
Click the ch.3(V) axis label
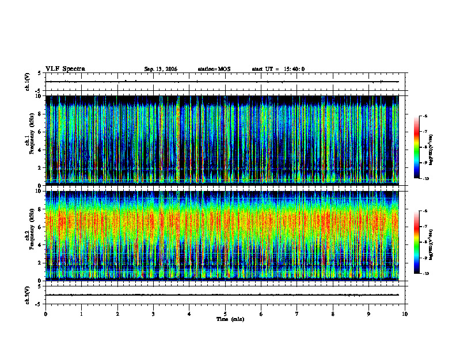coord(28,295)
